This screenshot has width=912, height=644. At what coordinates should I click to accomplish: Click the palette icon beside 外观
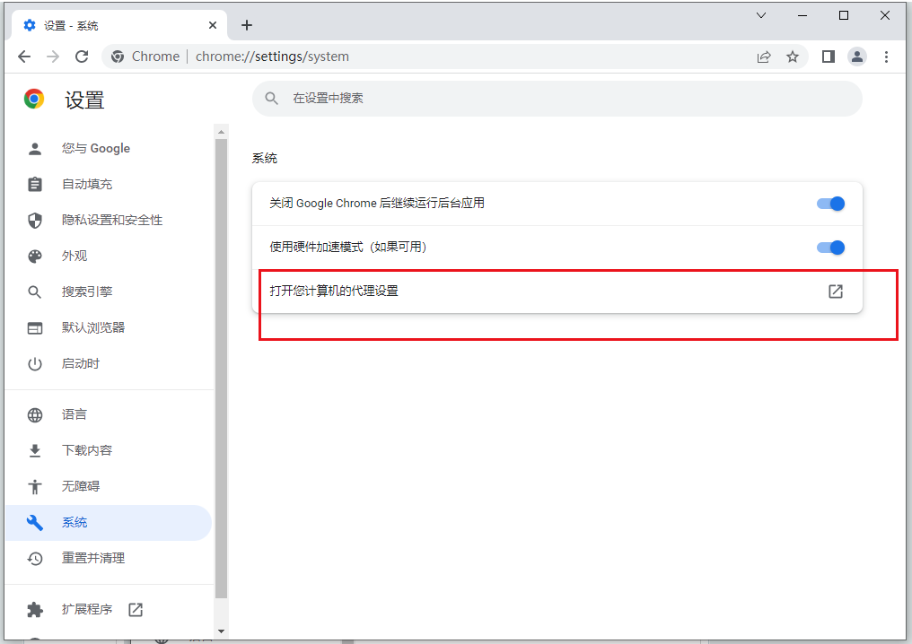coord(35,257)
